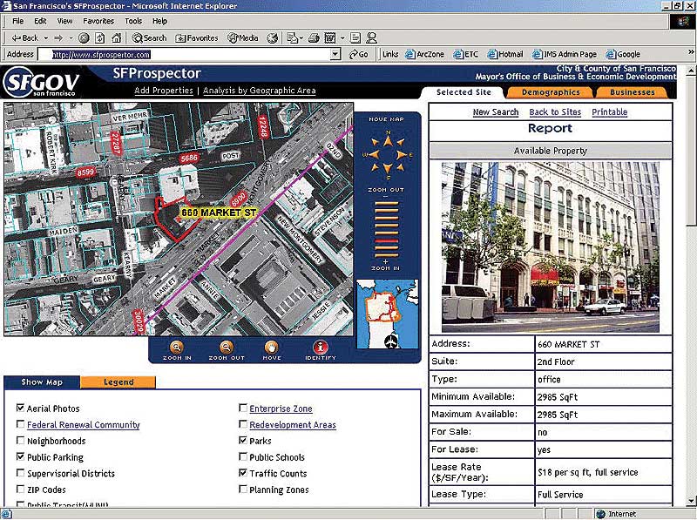Open the Help menu

point(159,21)
